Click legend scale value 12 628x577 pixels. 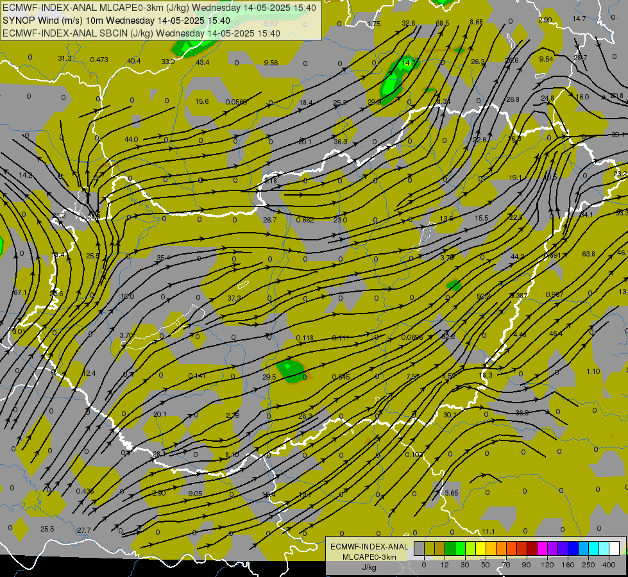point(445,565)
